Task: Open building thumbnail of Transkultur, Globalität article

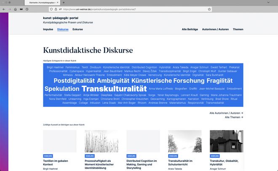Action: (227, 141)
